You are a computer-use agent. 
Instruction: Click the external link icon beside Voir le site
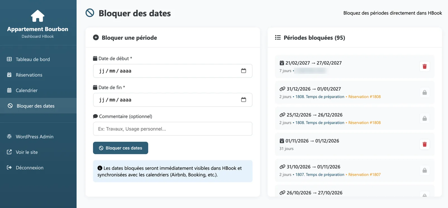(x=9, y=152)
